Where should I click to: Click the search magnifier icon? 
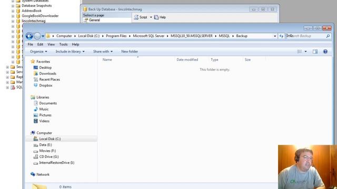[x=328, y=36]
